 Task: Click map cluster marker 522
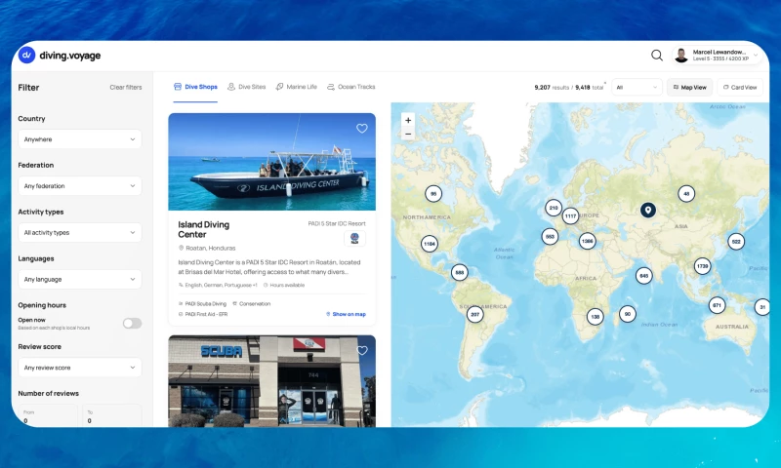[x=736, y=241]
